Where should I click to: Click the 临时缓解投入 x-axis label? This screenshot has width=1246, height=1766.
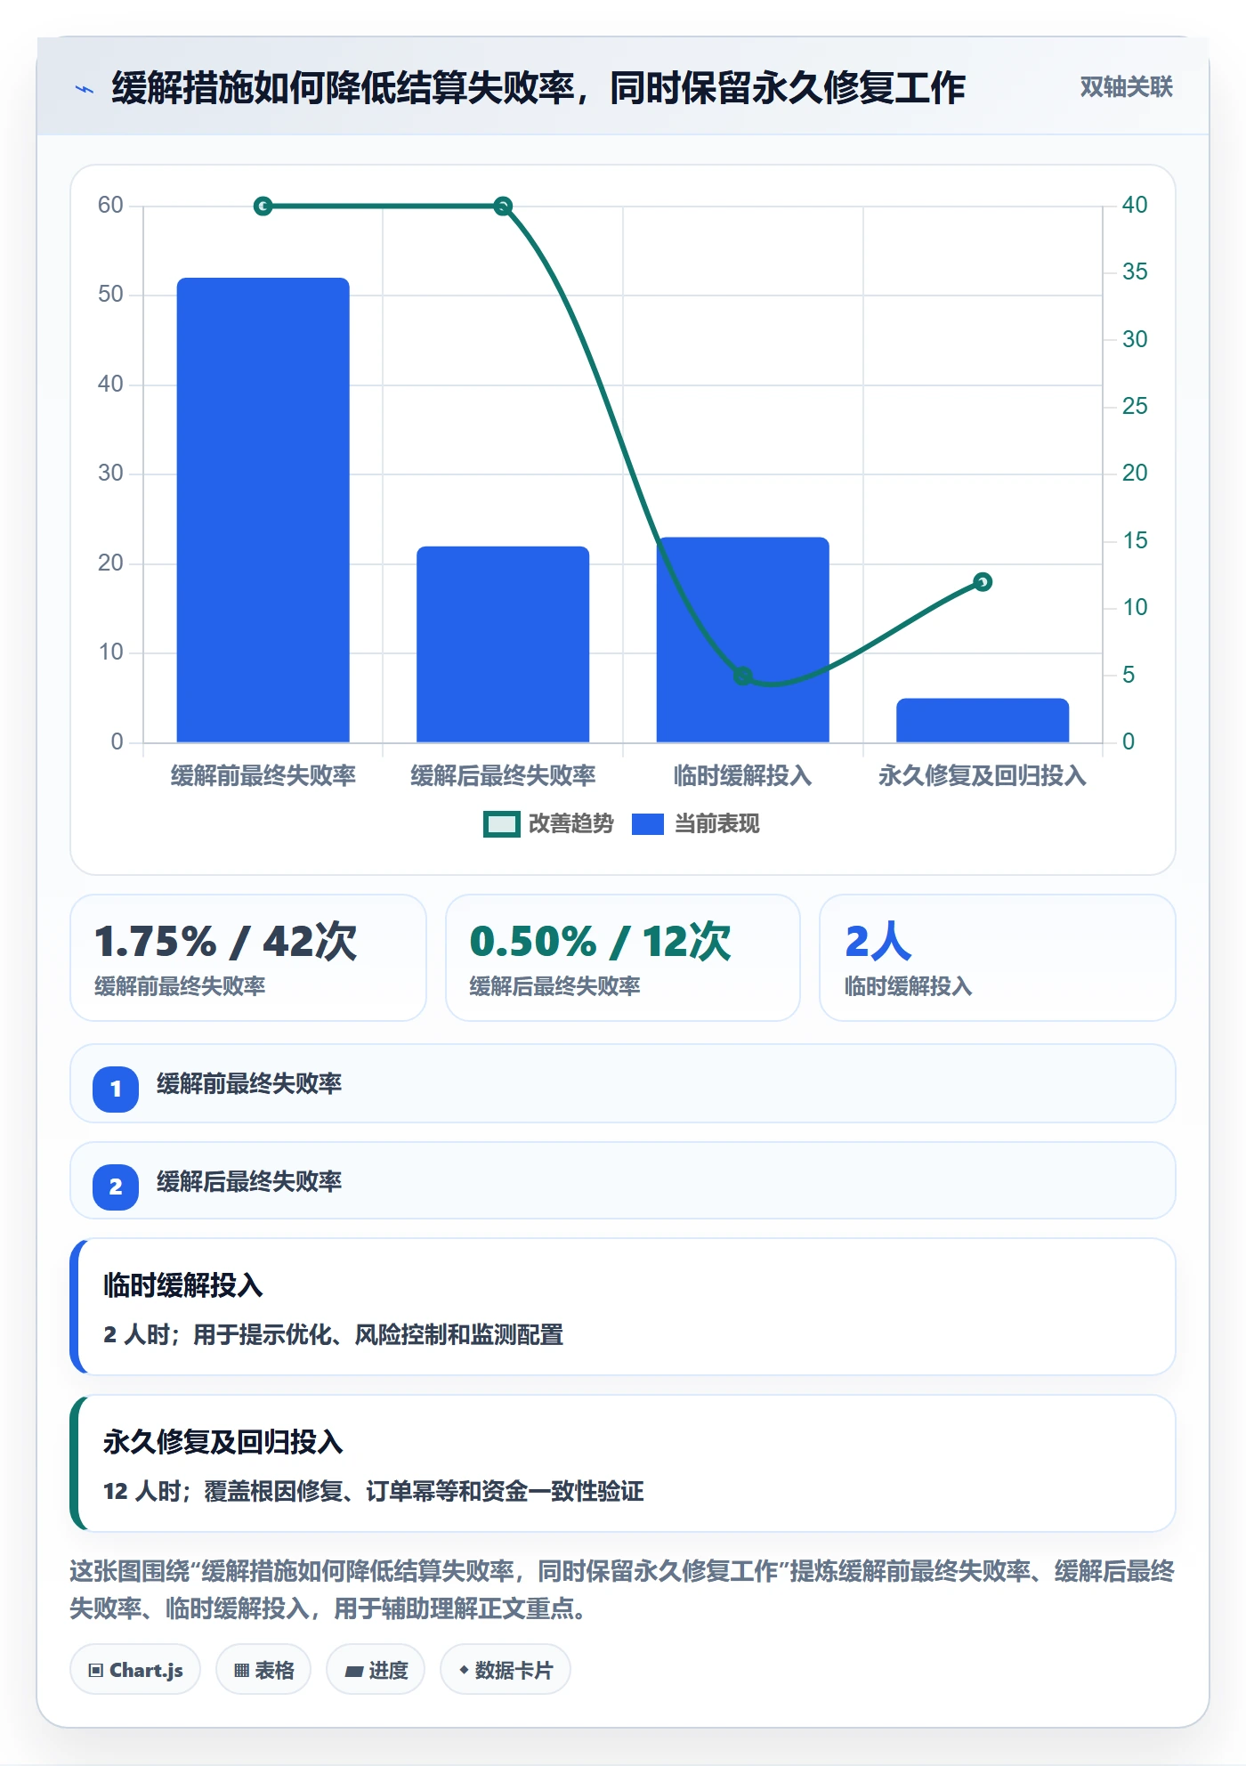[x=743, y=776]
